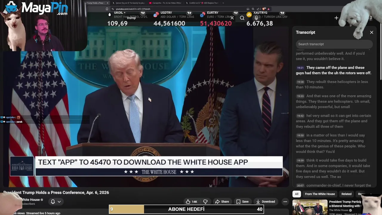Close the Transcript panel
The height and width of the screenshot is (215, 382).
(372, 32)
